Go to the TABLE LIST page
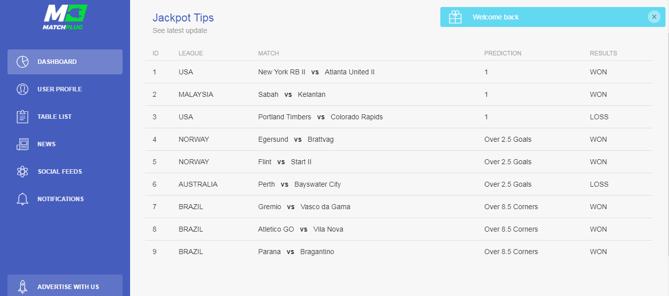669x296 pixels. pyautogui.click(x=65, y=117)
